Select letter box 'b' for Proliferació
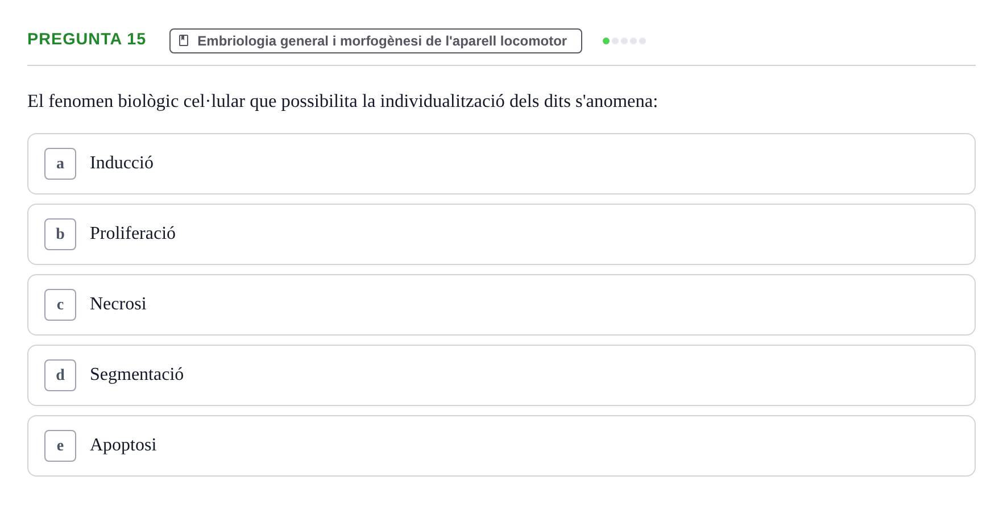The height and width of the screenshot is (505, 1003). (x=60, y=234)
